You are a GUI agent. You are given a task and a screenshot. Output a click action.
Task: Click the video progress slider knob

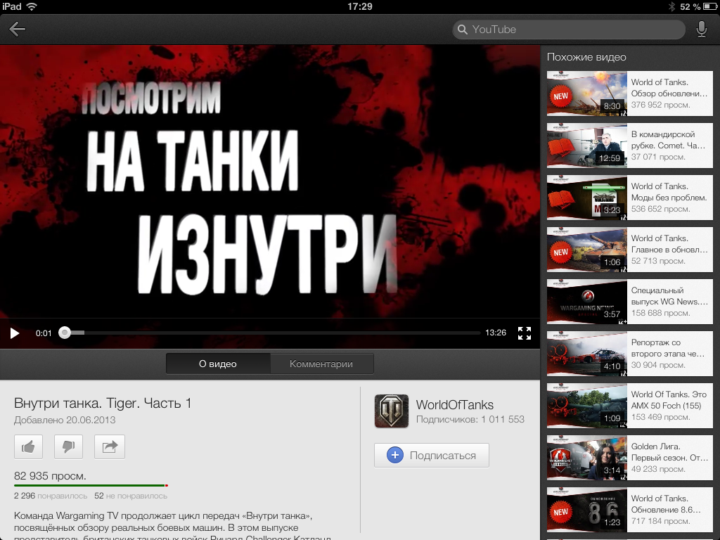[65, 333]
